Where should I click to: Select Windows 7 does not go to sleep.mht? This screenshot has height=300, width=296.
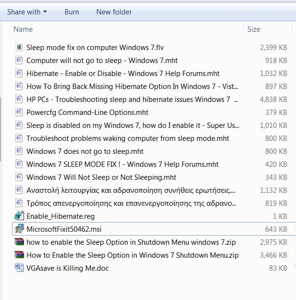[x=85, y=151]
